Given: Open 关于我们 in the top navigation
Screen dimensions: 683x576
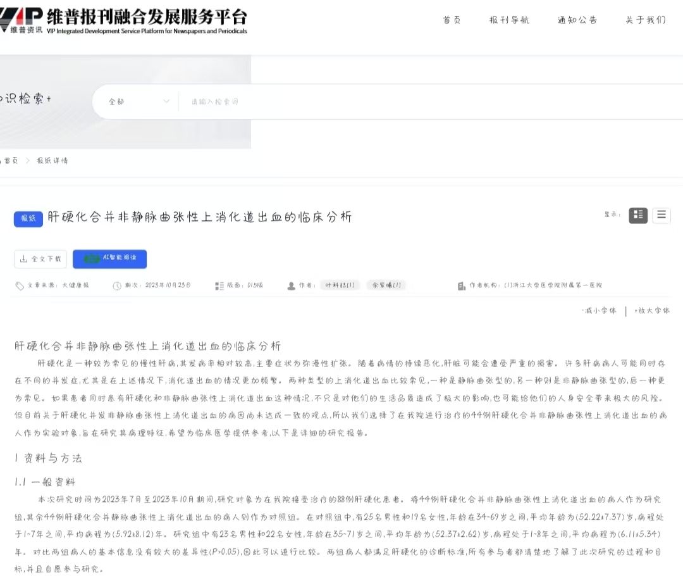Looking at the screenshot, I should click(x=645, y=20).
